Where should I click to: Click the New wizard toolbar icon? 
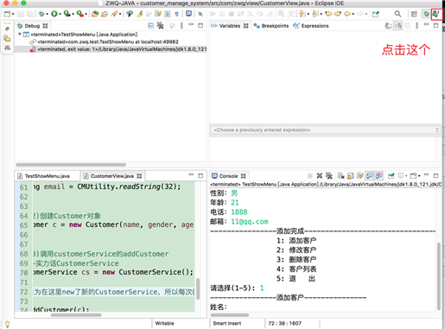tap(8, 14)
